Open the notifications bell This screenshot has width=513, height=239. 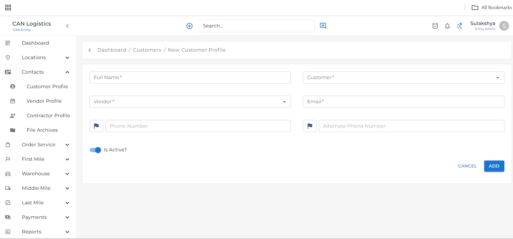[447, 26]
